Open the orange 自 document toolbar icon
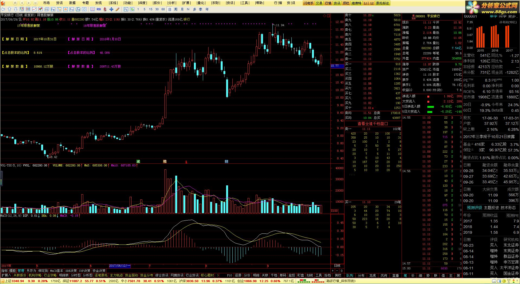The width and height of the screenshot is (520, 284). [65, 9]
